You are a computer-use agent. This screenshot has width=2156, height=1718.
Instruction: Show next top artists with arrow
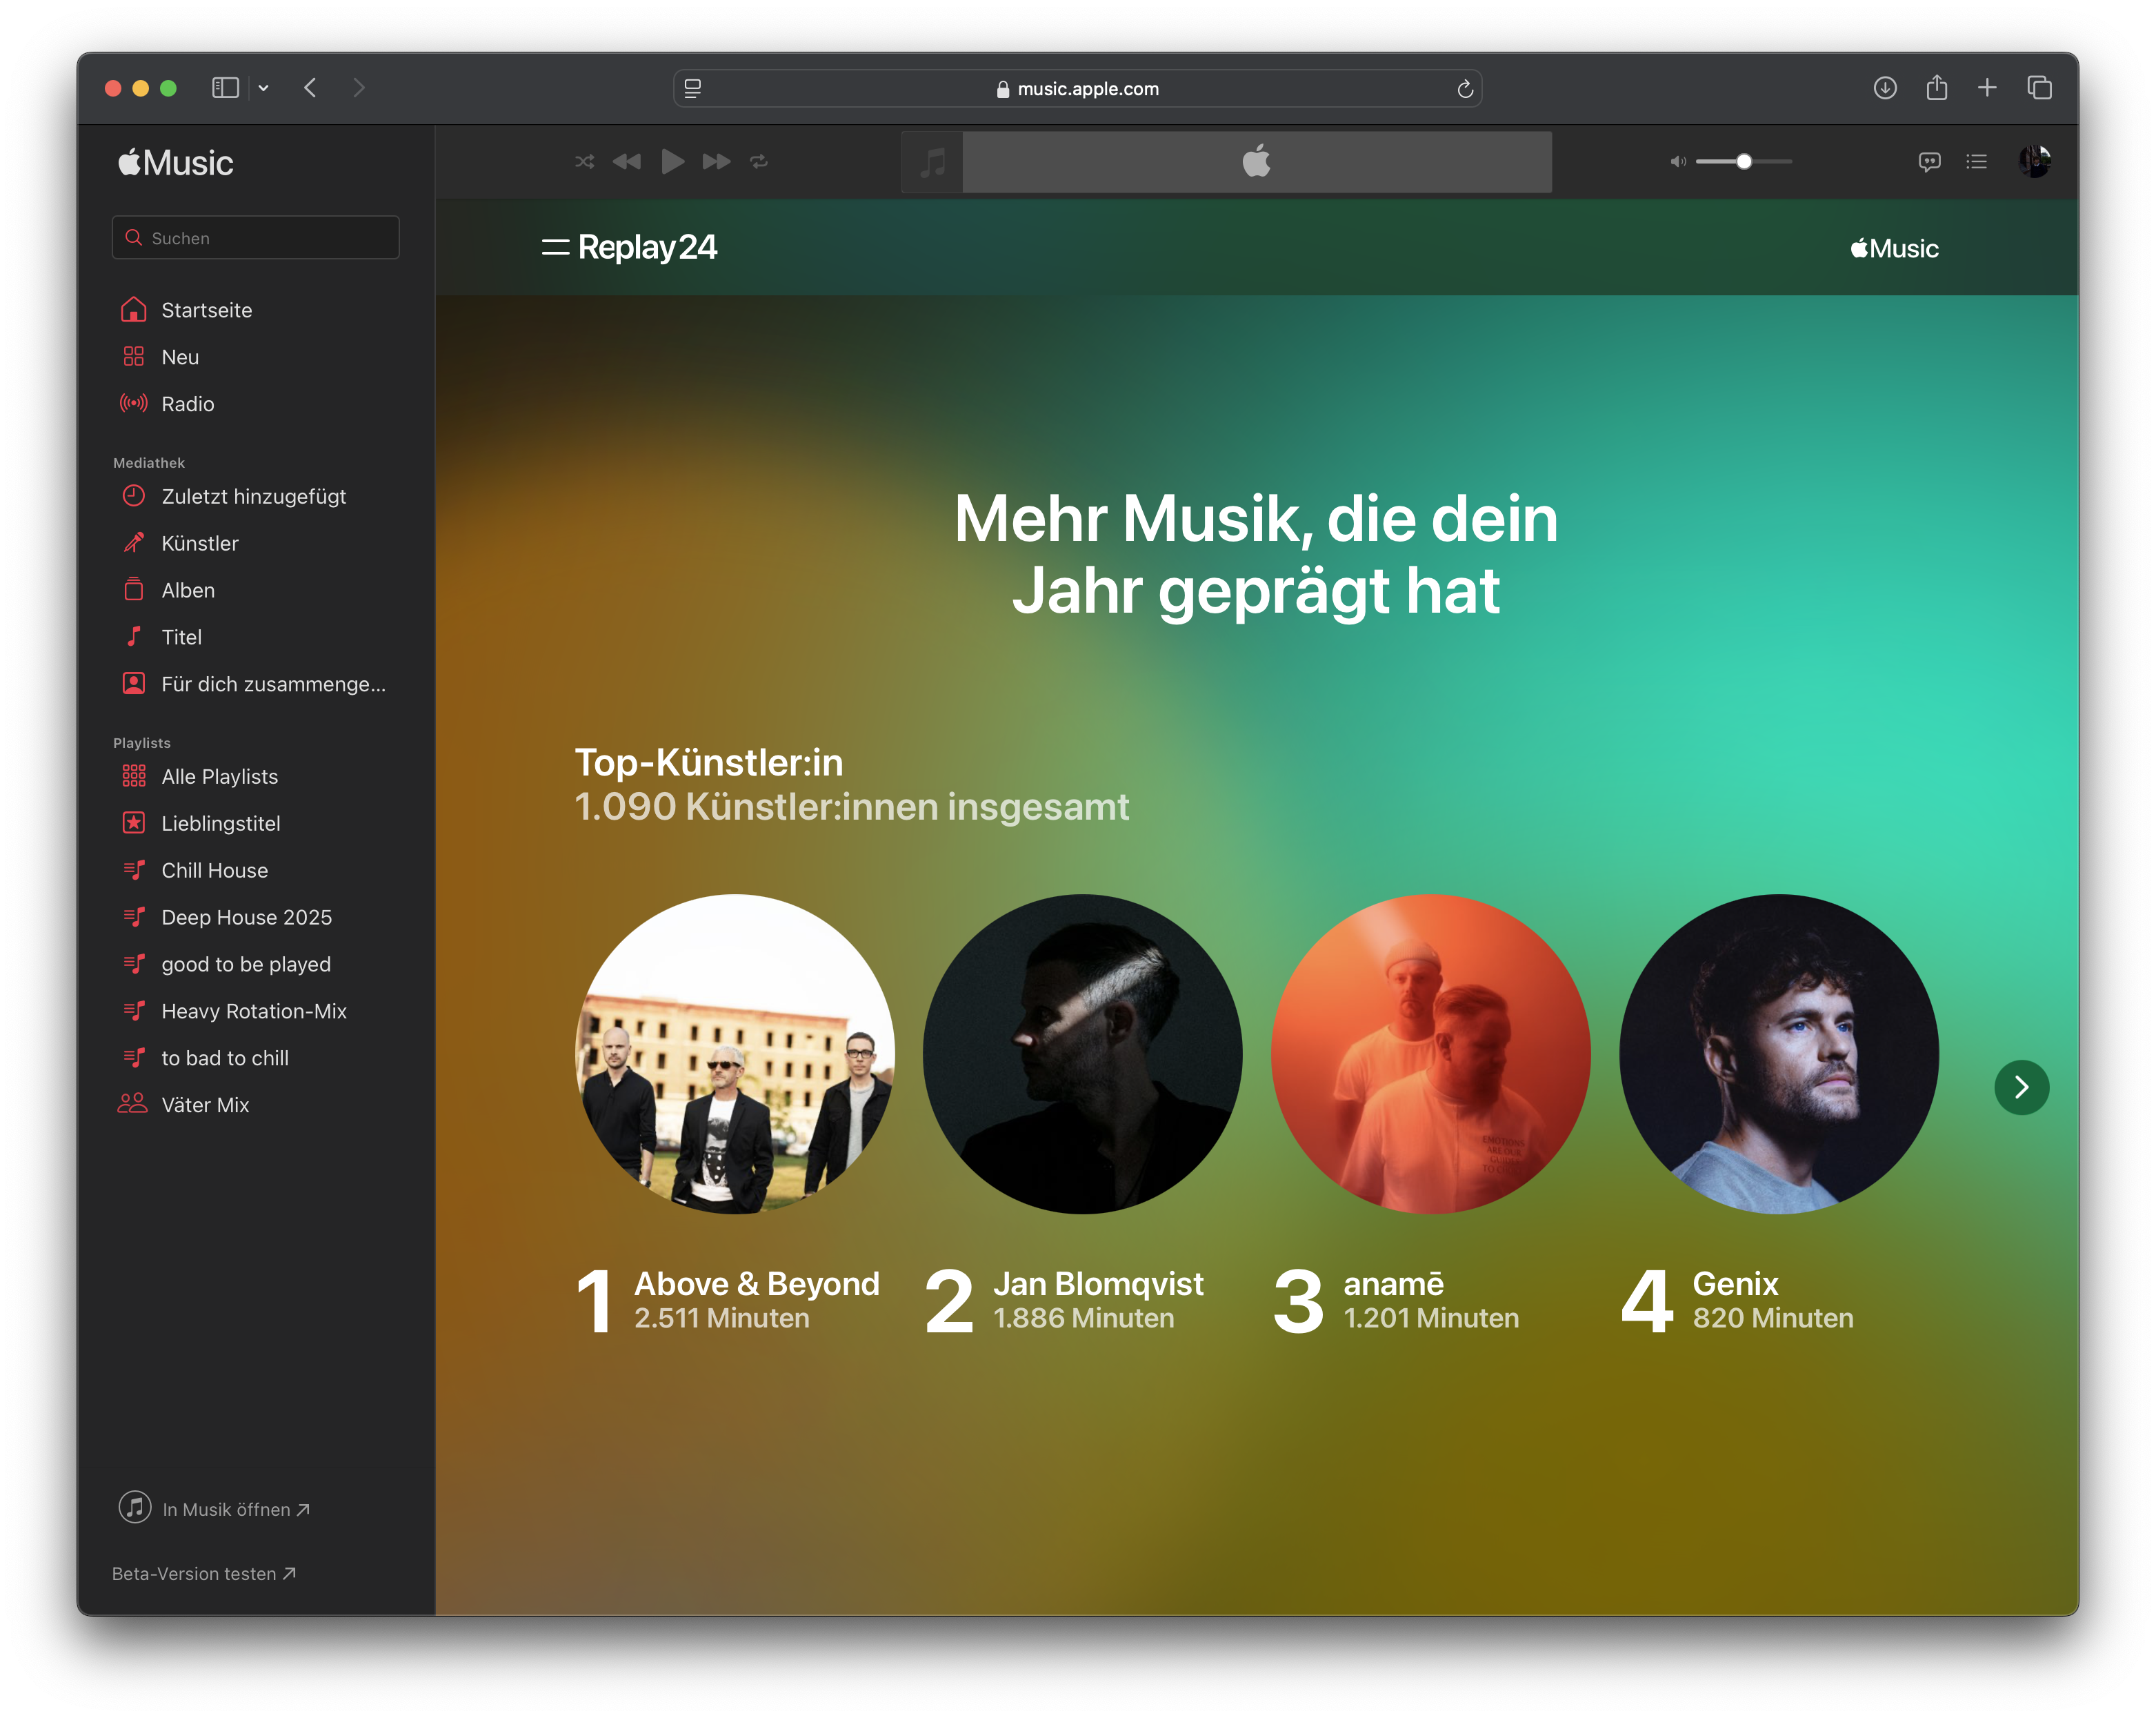(2021, 1087)
